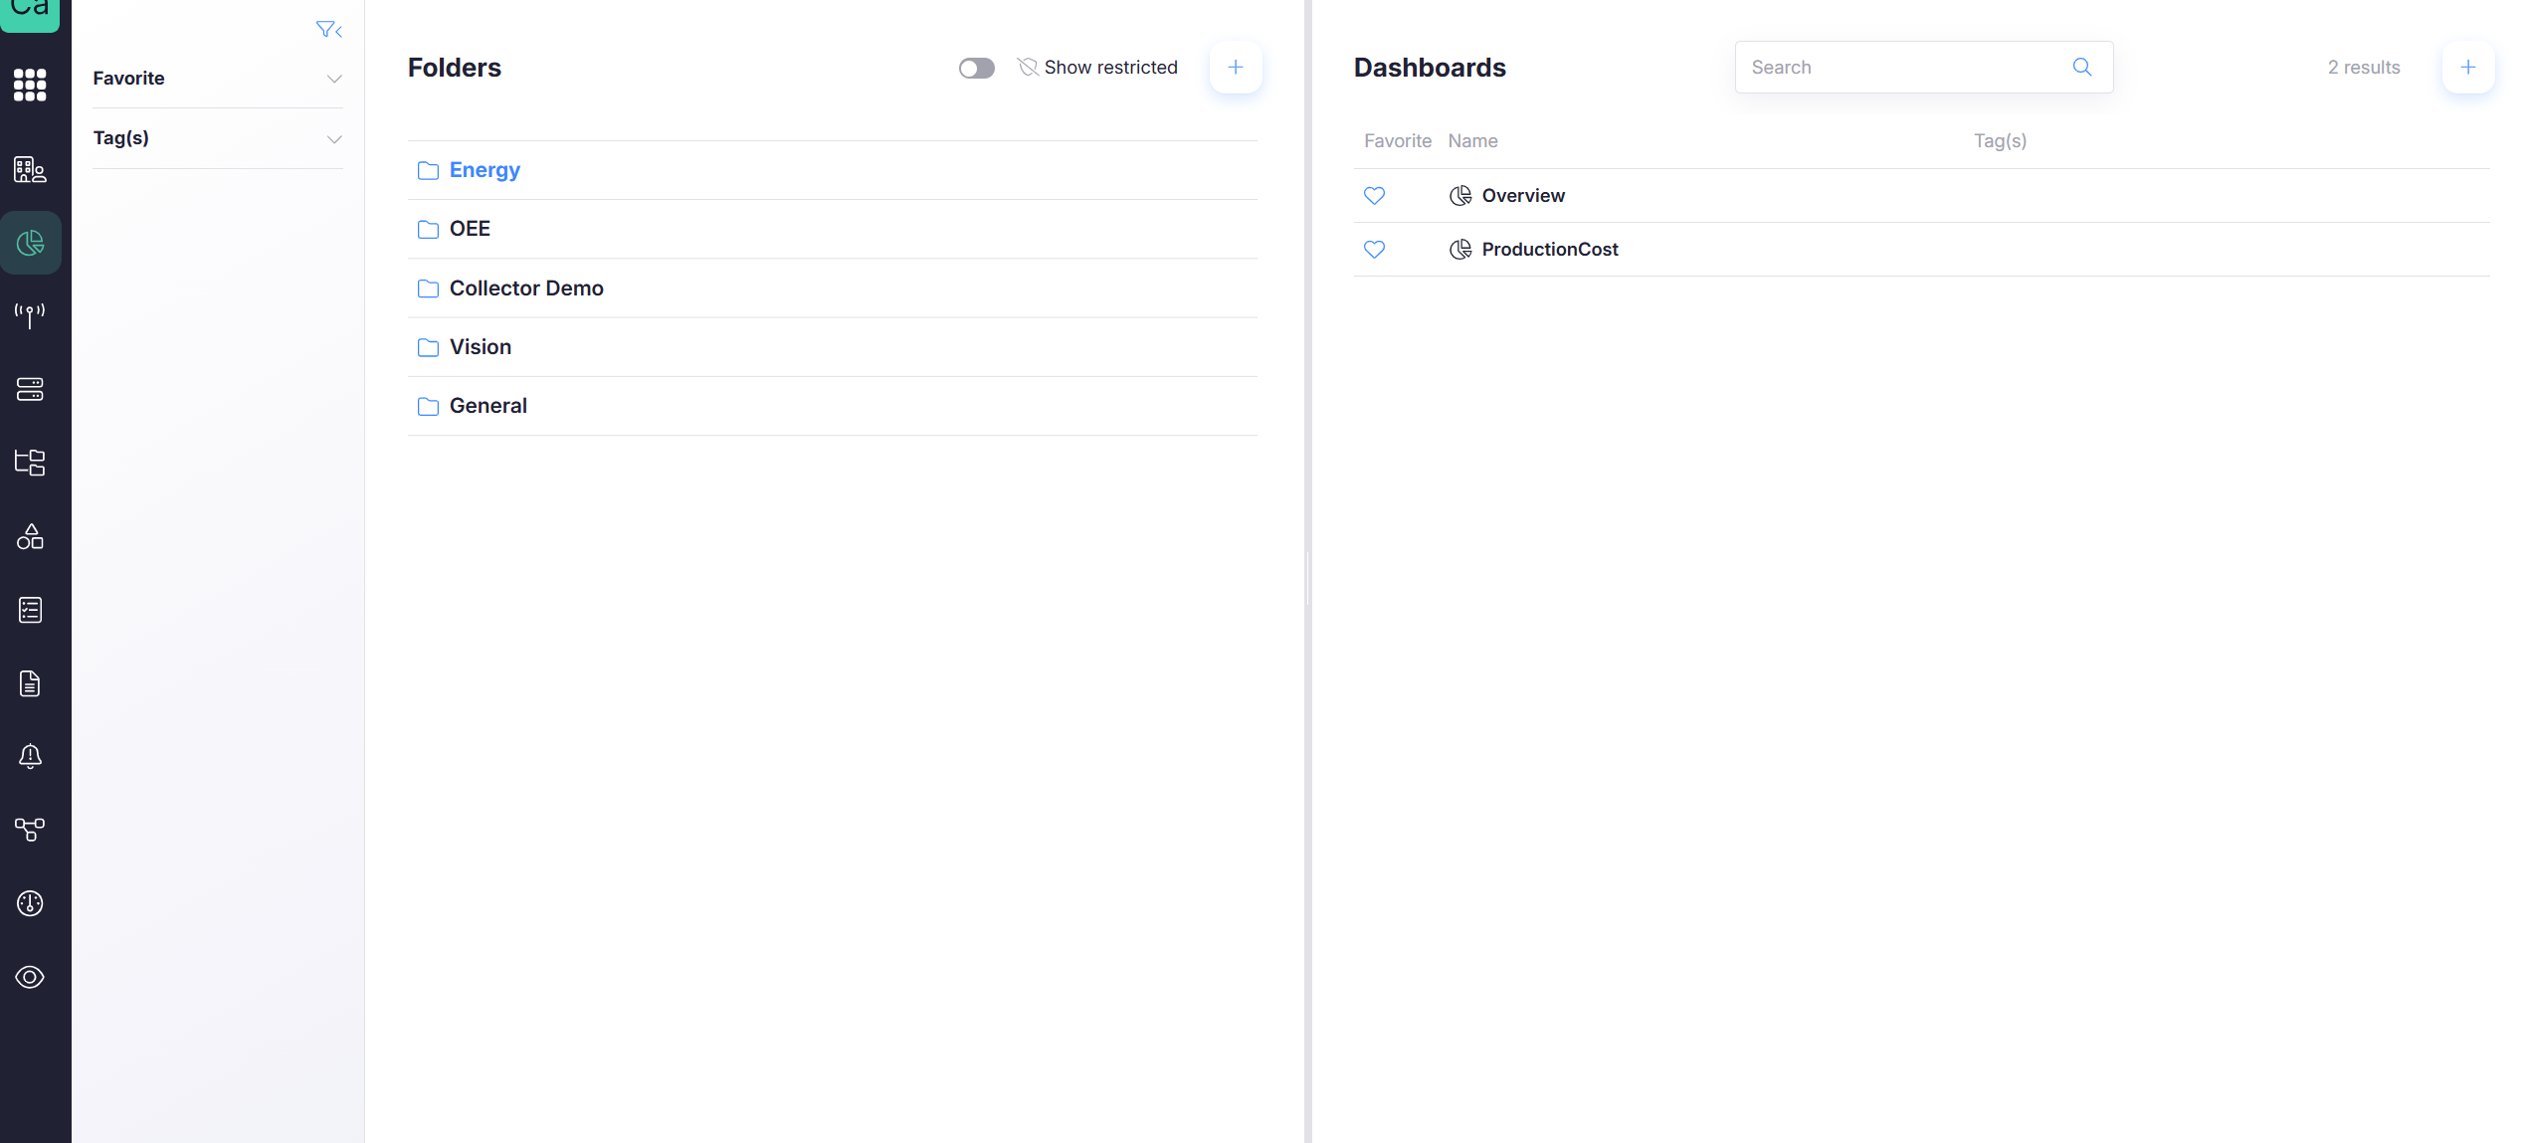Open the Overview dashboard
The width and height of the screenshot is (2522, 1143).
pos(1921,196)
